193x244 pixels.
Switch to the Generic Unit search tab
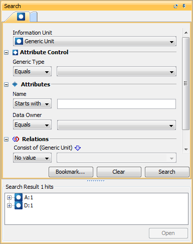point(21,17)
